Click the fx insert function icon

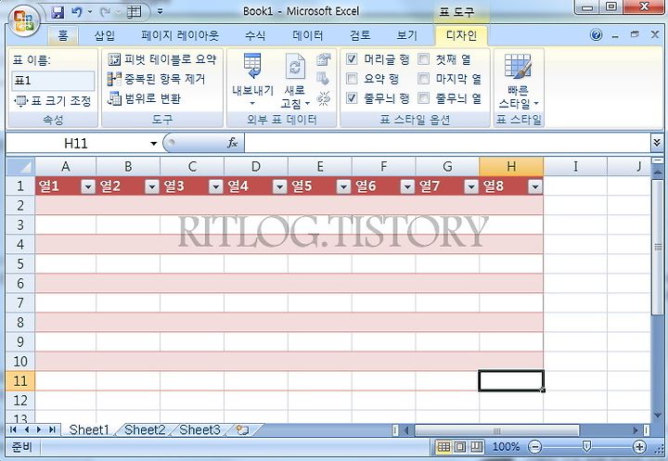pyautogui.click(x=232, y=143)
